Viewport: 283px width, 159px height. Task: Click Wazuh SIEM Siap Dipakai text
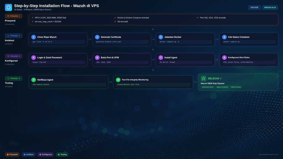click(x=213, y=83)
